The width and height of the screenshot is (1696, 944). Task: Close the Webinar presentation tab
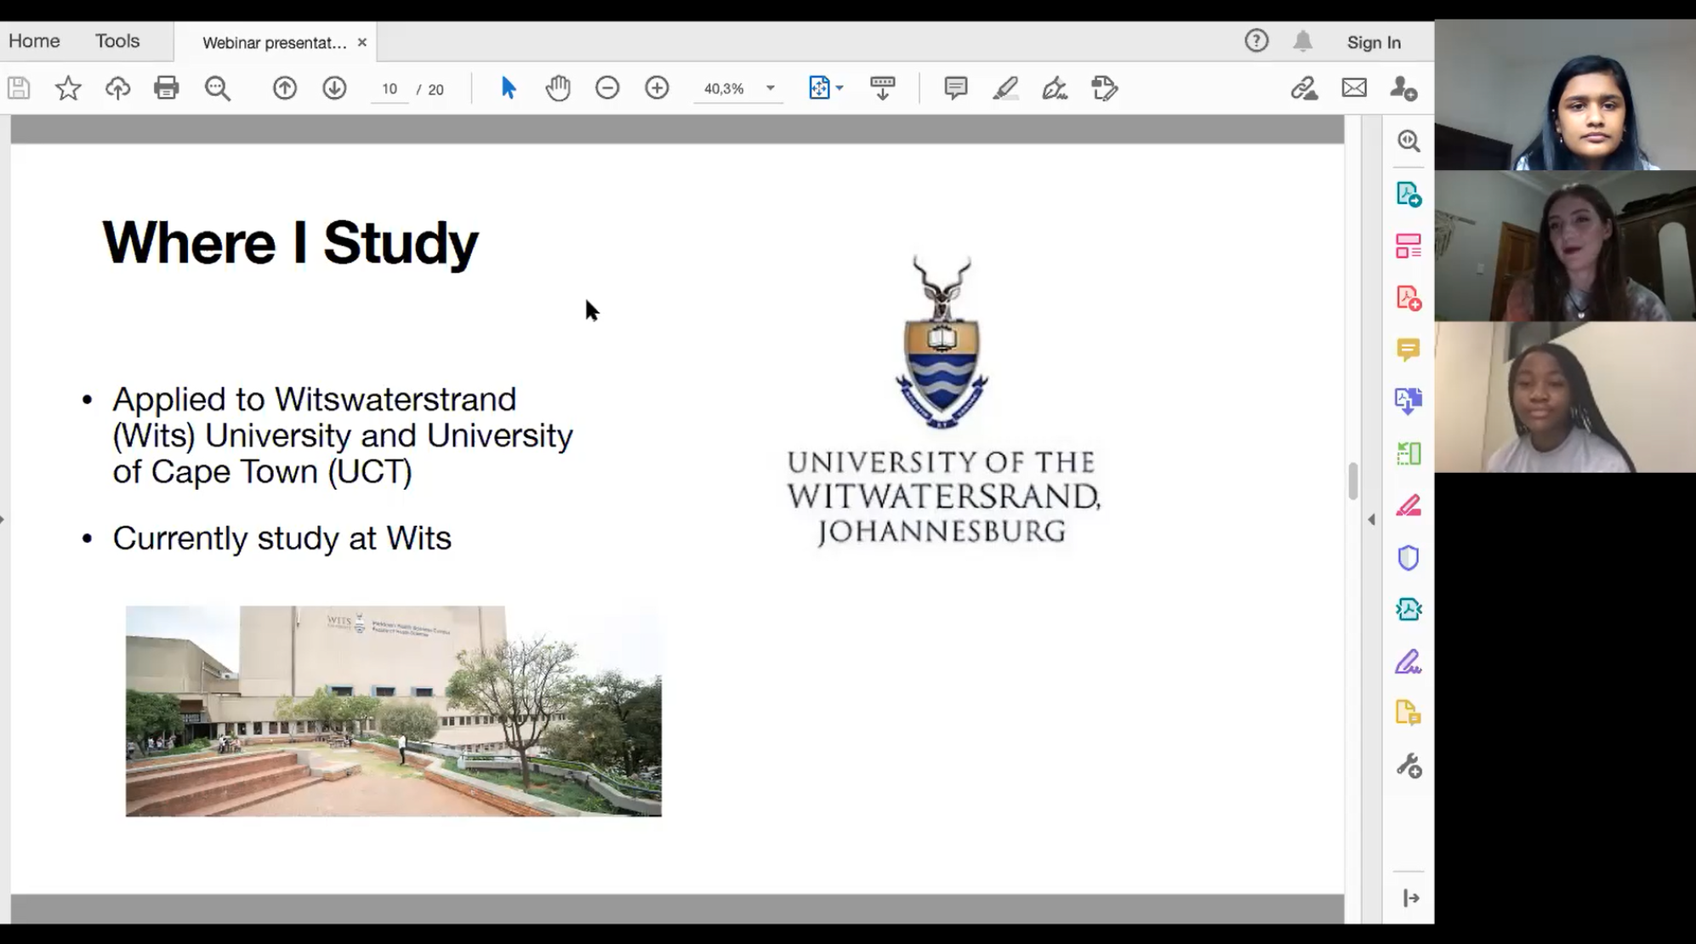click(x=362, y=43)
